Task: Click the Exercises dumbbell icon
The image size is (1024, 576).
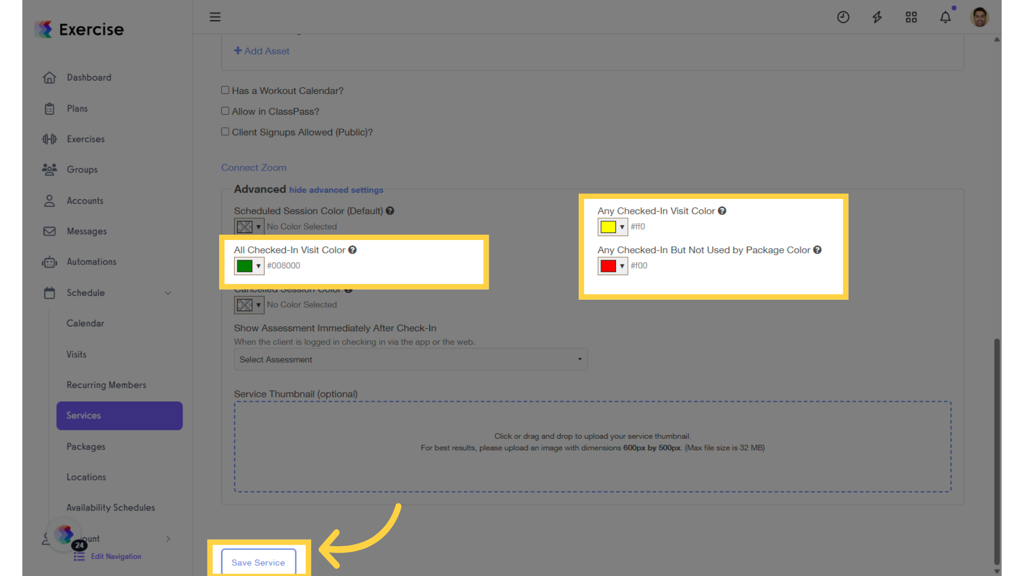Action: point(50,139)
